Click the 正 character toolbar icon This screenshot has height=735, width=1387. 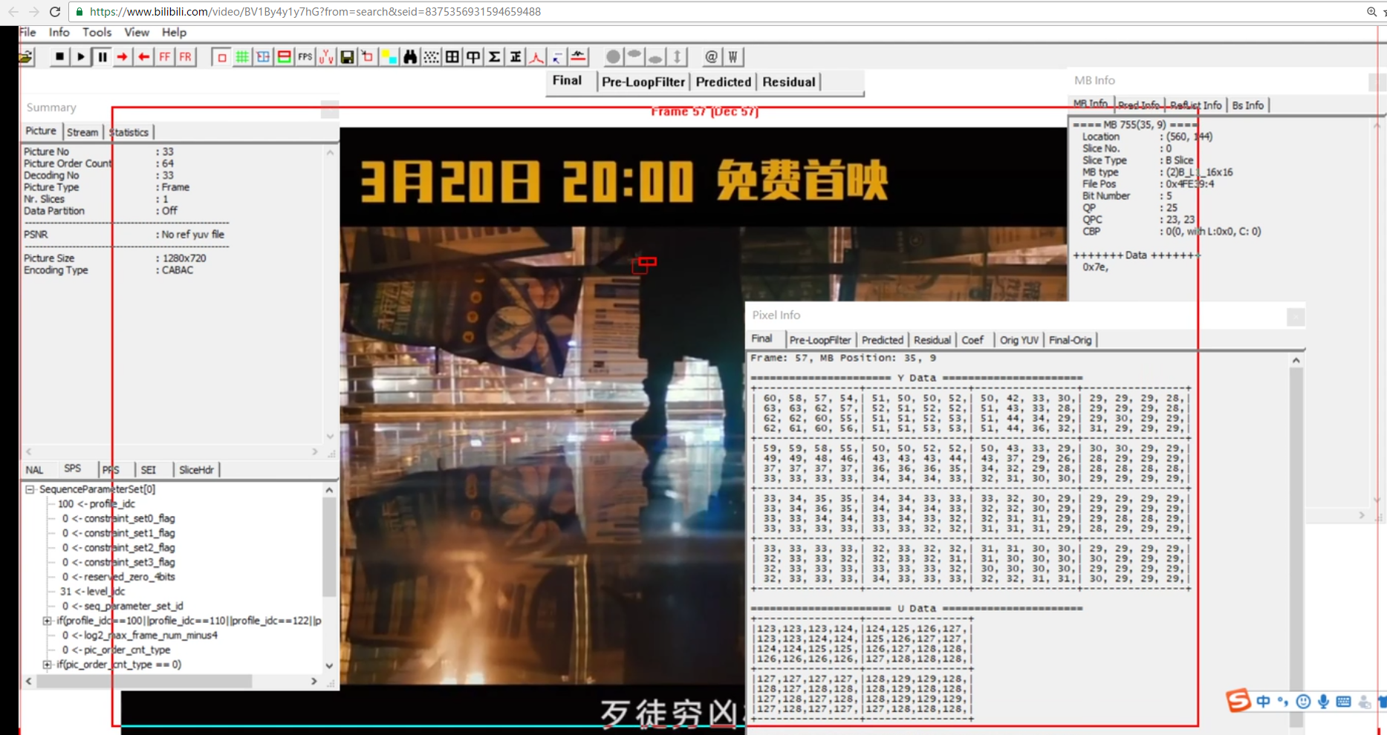[x=515, y=57]
